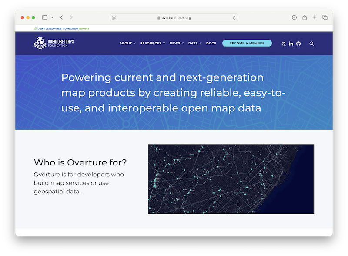Click the page reader icon in address bar
The width and height of the screenshot is (348, 256).
point(114,17)
